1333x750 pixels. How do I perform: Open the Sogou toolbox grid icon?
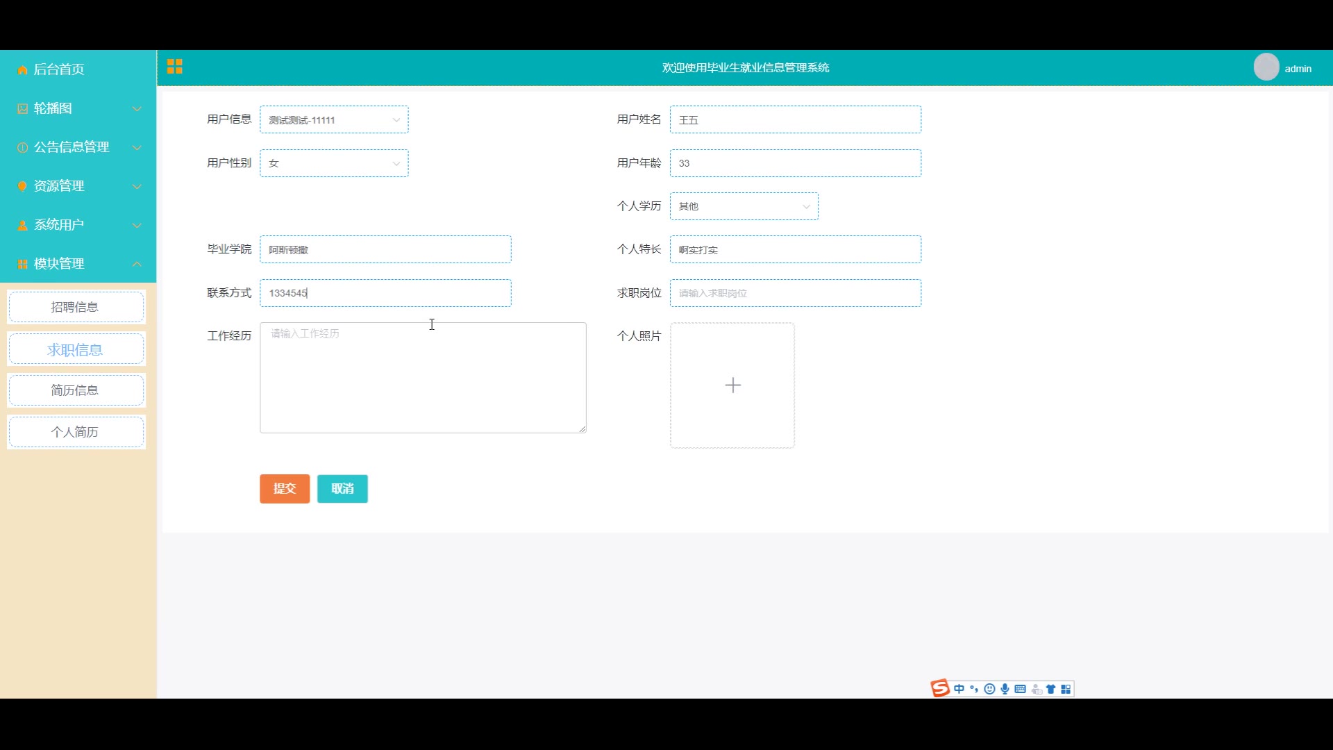[1066, 689]
